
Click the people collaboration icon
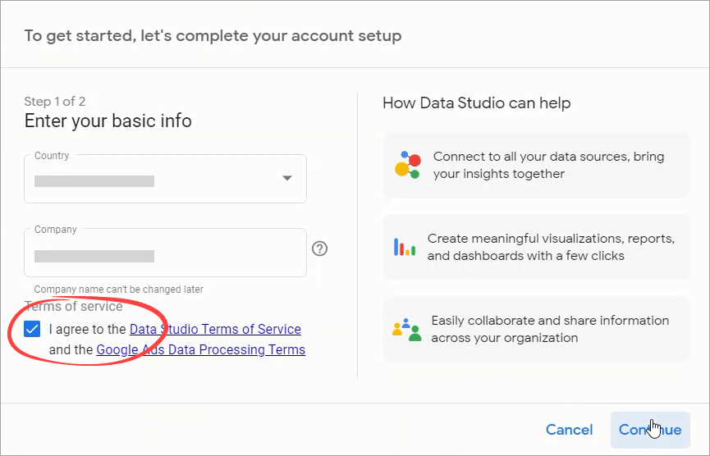407,330
